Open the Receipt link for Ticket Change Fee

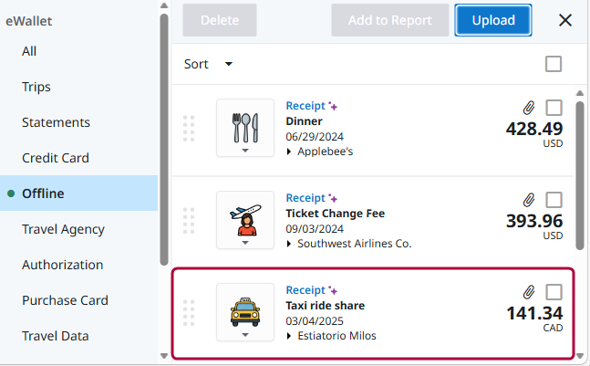click(305, 198)
